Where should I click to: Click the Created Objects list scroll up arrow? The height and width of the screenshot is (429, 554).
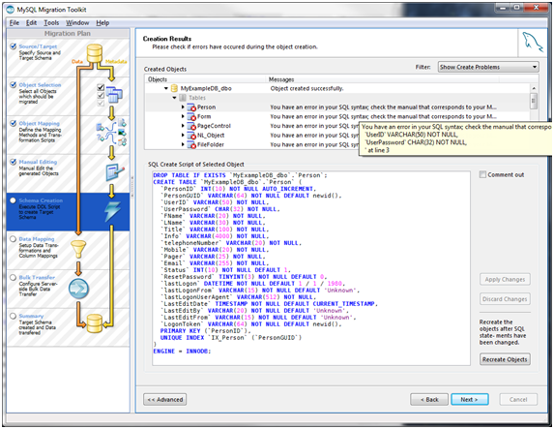point(534,88)
